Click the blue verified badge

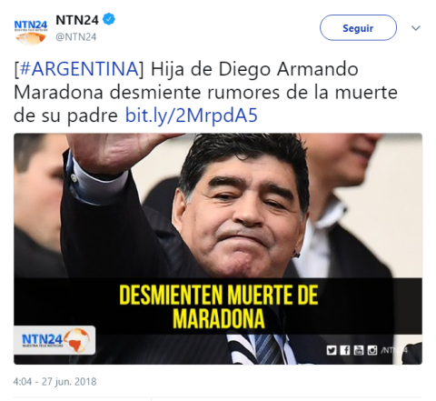click(109, 19)
